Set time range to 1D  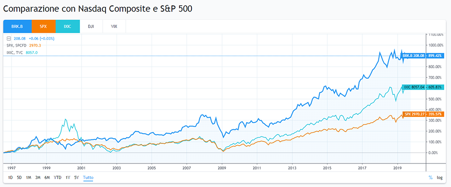click(x=11, y=177)
